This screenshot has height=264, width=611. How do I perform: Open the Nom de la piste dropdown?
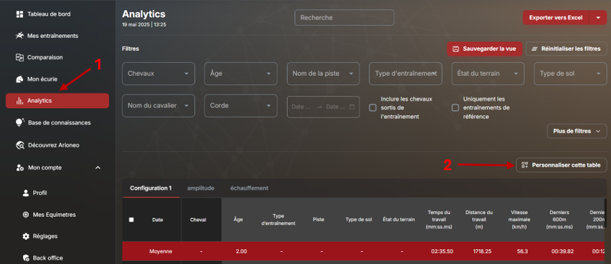click(323, 74)
